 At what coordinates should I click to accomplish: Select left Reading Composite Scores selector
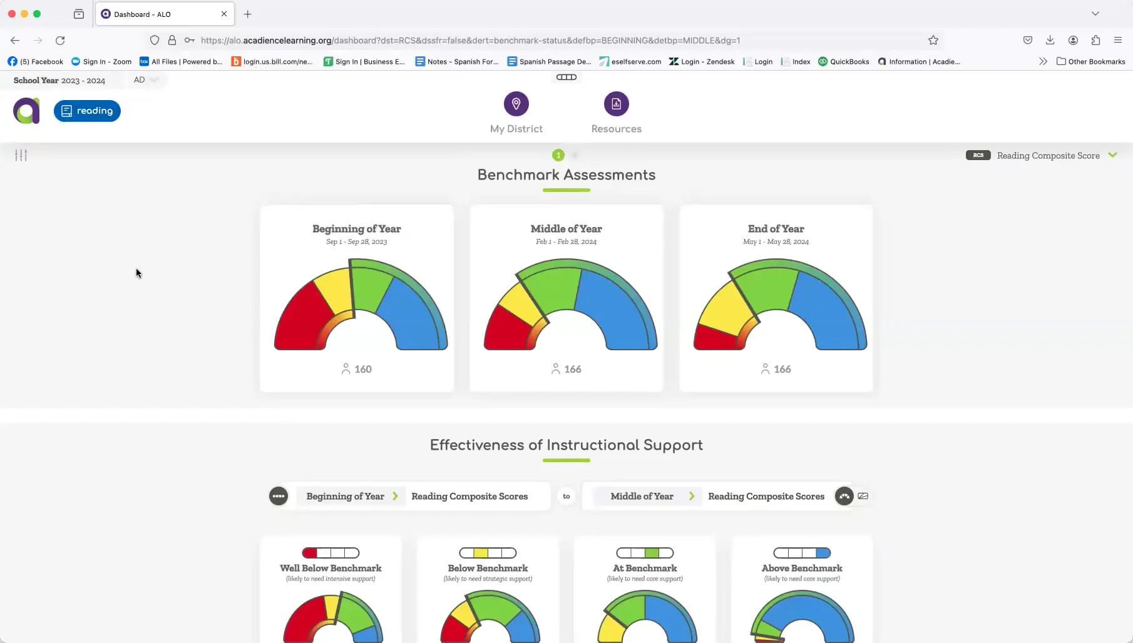tap(469, 496)
